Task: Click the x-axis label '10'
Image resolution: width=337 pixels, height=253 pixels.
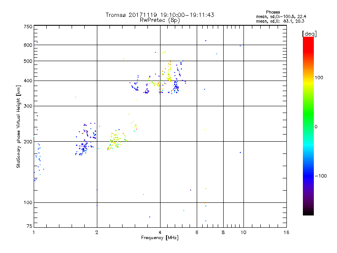Action: [243, 232]
